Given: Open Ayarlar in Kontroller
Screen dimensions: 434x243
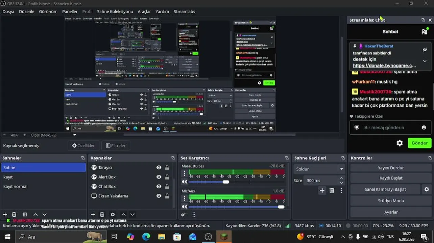Looking at the screenshot, I should tap(391, 212).
